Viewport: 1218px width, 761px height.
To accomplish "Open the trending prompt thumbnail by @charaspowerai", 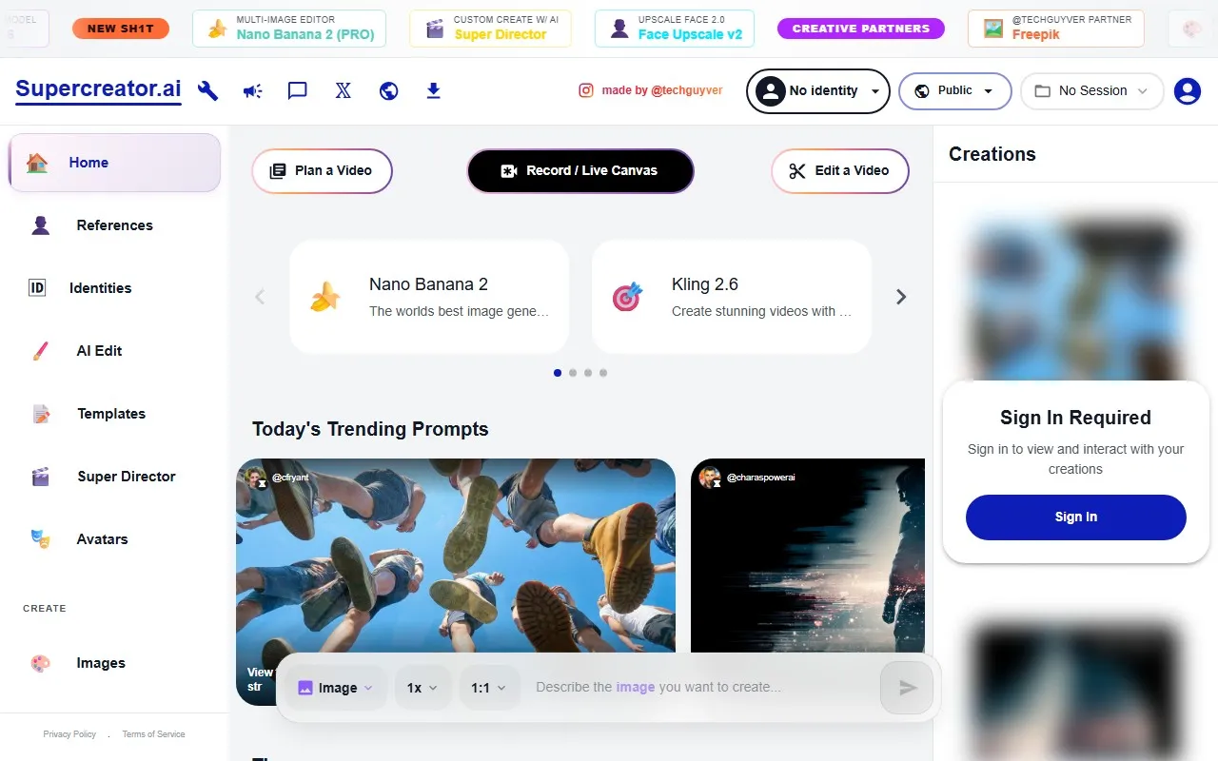I will 808,556.
